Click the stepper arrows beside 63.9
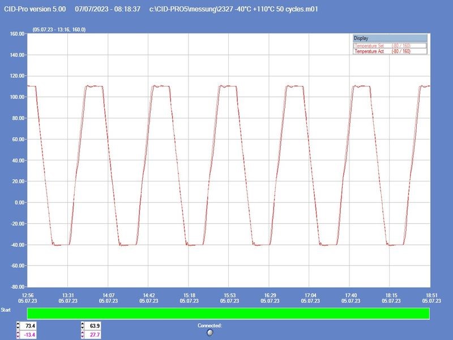 click(83, 326)
